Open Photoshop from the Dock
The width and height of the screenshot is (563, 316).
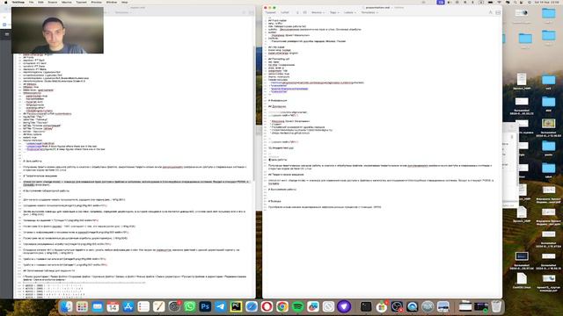205,306
